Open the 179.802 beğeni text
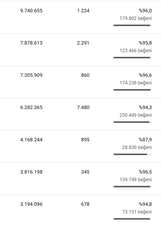Image resolution: width=161 pixels, height=225 pixels. tap(136, 18)
